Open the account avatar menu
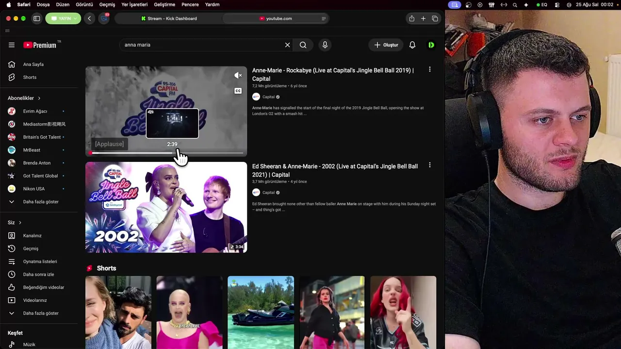This screenshot has height=349, width=621. (x=431, y=45)
